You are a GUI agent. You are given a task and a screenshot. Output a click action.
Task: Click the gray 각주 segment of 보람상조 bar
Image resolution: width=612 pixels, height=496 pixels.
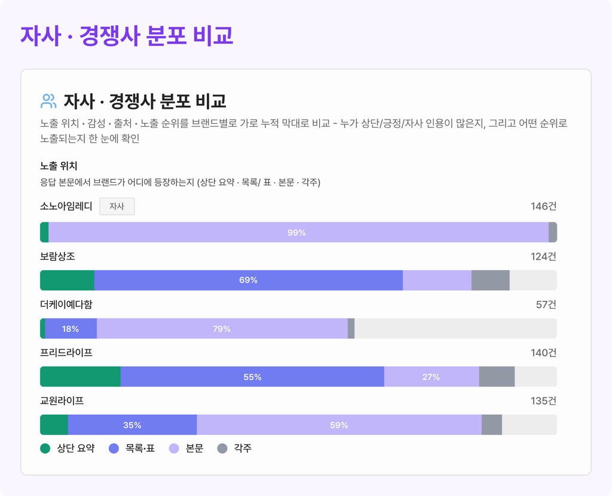(491, 280)
